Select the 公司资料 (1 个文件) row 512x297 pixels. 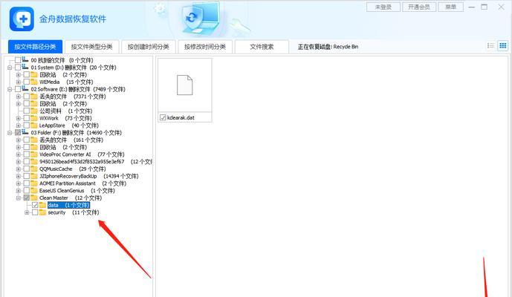click(x=65, y=111)
